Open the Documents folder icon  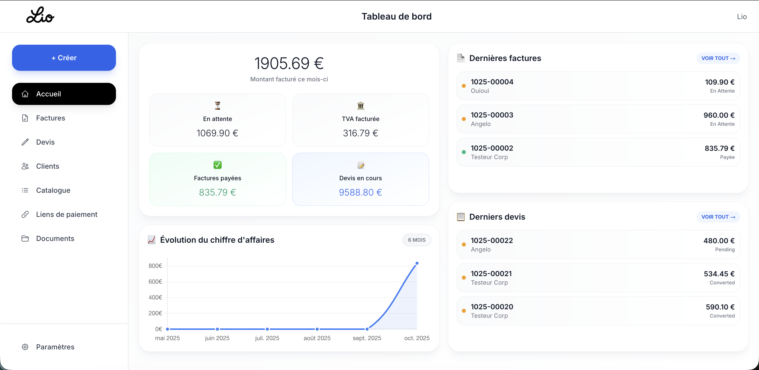pyautogui.click(x=25, y=238)
